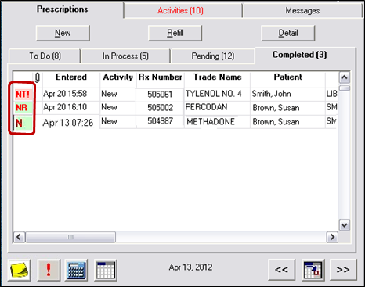Sort by the Activity column header

click(x=118, y=77)
